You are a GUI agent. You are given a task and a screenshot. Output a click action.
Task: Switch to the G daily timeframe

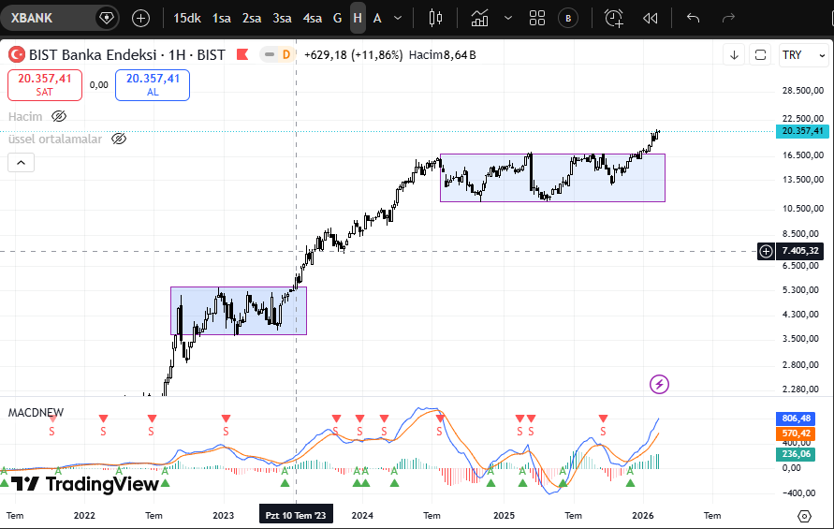pyautogui.click(x=337, y=18)
